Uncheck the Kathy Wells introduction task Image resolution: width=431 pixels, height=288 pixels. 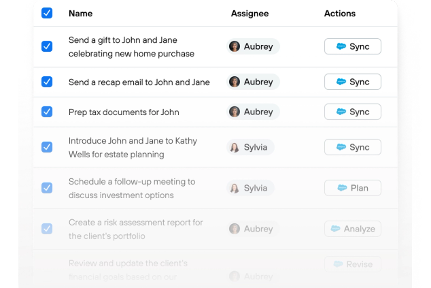(47, 147)
